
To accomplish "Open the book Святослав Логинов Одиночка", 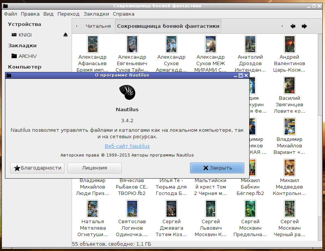I will coord(132,219).
